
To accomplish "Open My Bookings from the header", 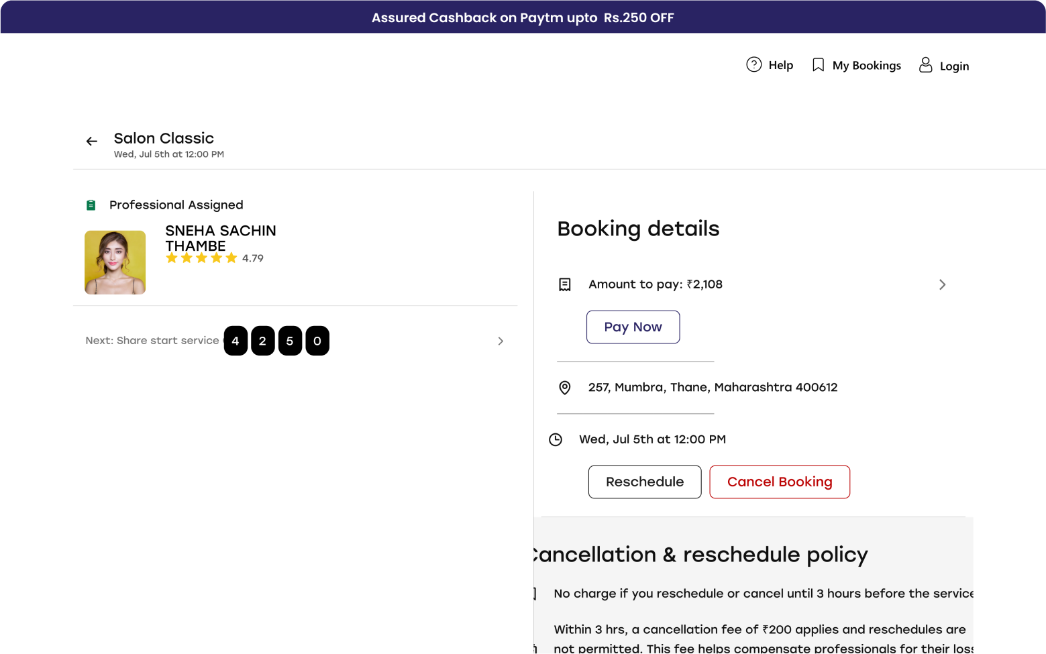I will [x=866, y=65].
